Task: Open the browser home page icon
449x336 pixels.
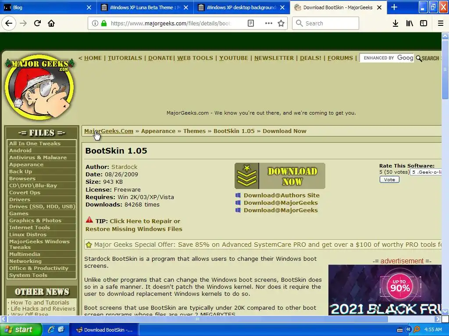Action: pos(51,23)
